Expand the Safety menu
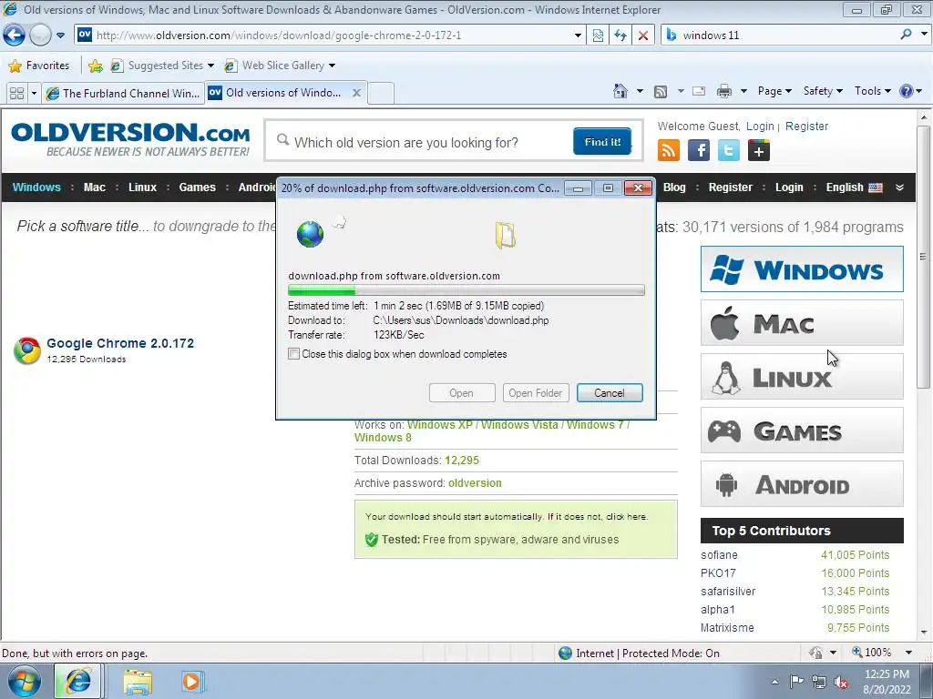Image resolution: width=933 pixels, height=699 pixels. tap(823, 91)
